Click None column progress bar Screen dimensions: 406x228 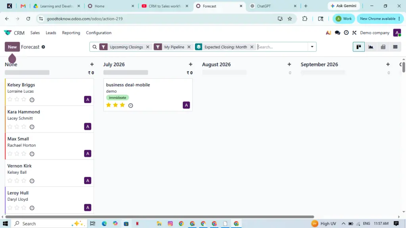[x=27, y=73]
